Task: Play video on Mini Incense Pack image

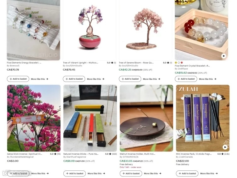Action: pyautogui.click(x=225, y=147)
